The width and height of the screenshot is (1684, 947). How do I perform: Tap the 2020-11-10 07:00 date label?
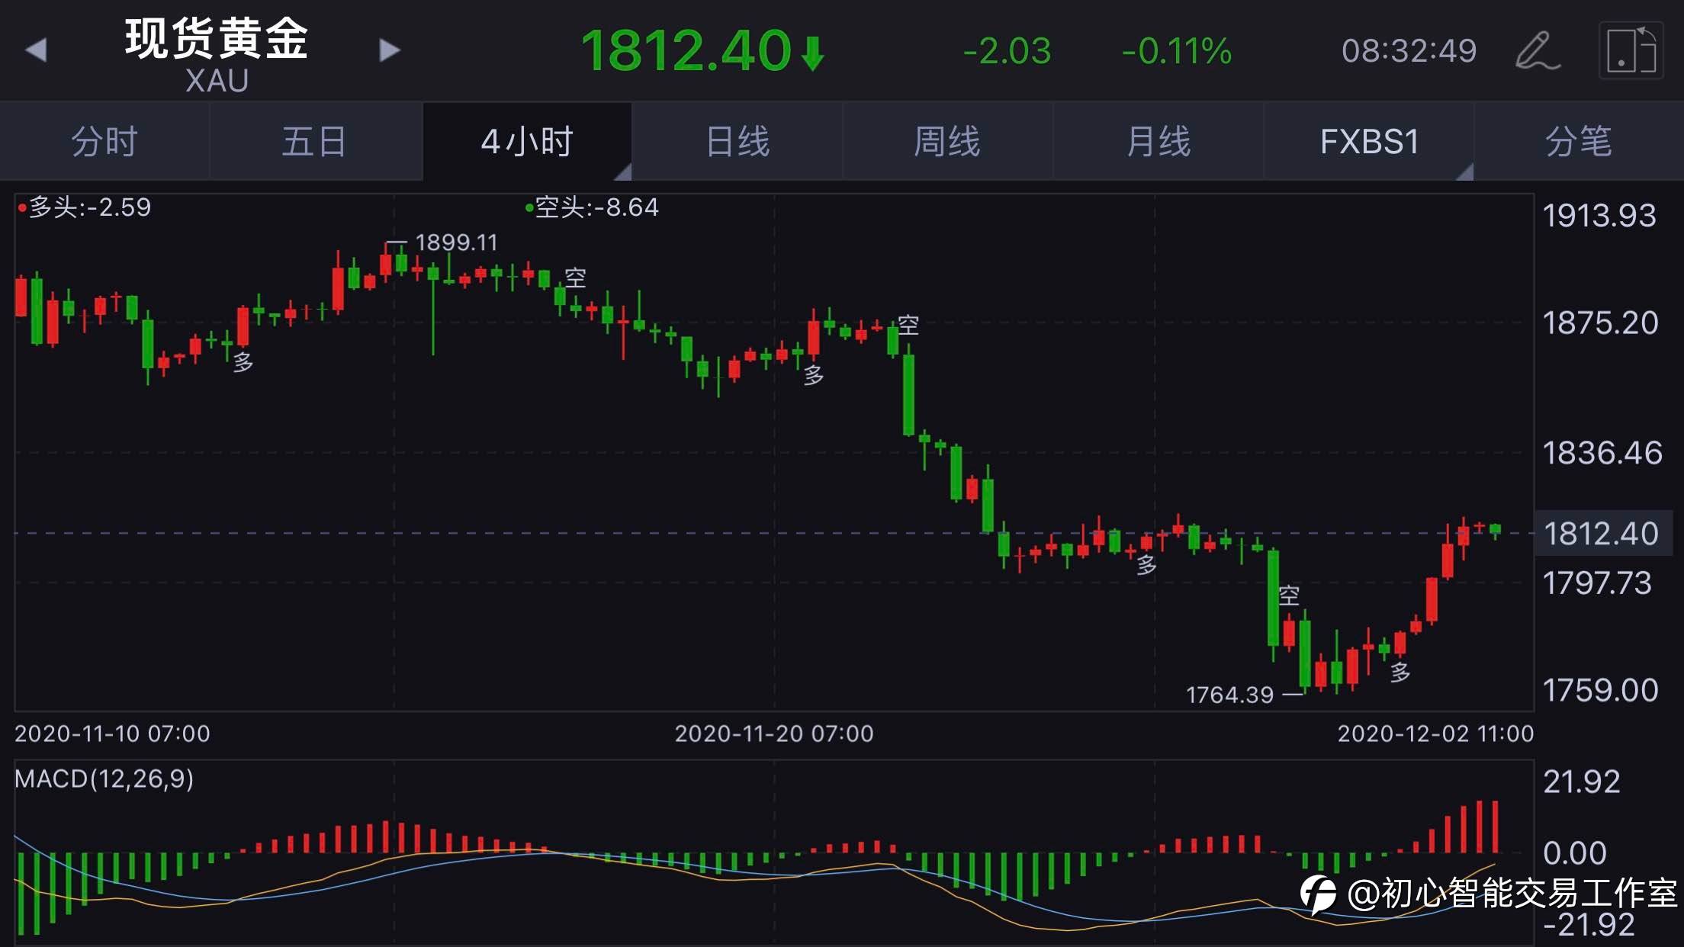pos(112,734)
